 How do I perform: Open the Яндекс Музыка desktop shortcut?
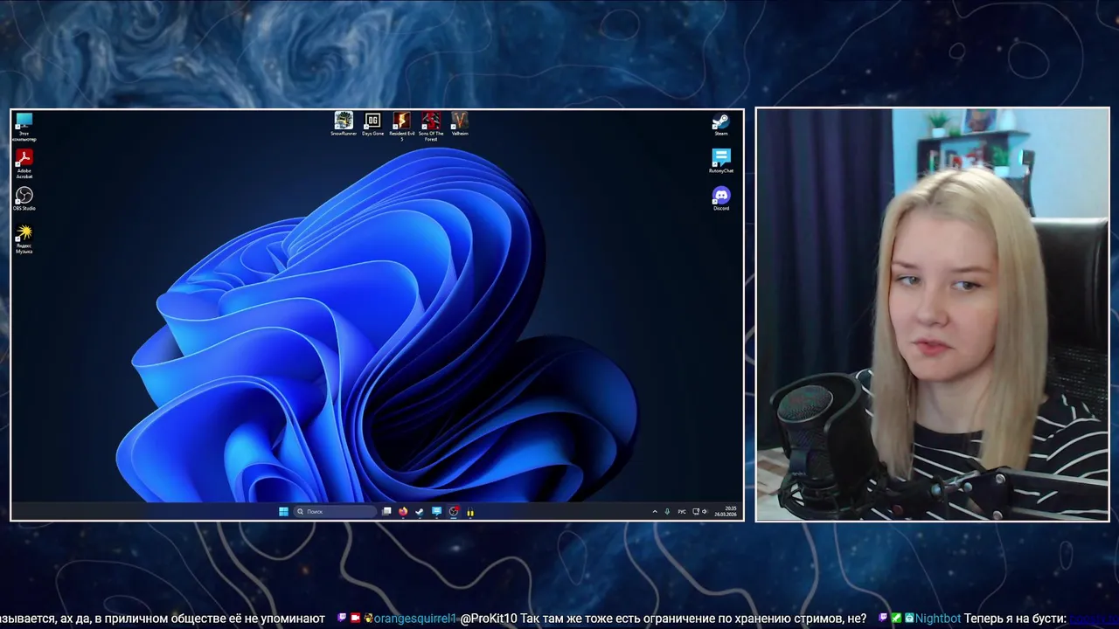(24, 239)
